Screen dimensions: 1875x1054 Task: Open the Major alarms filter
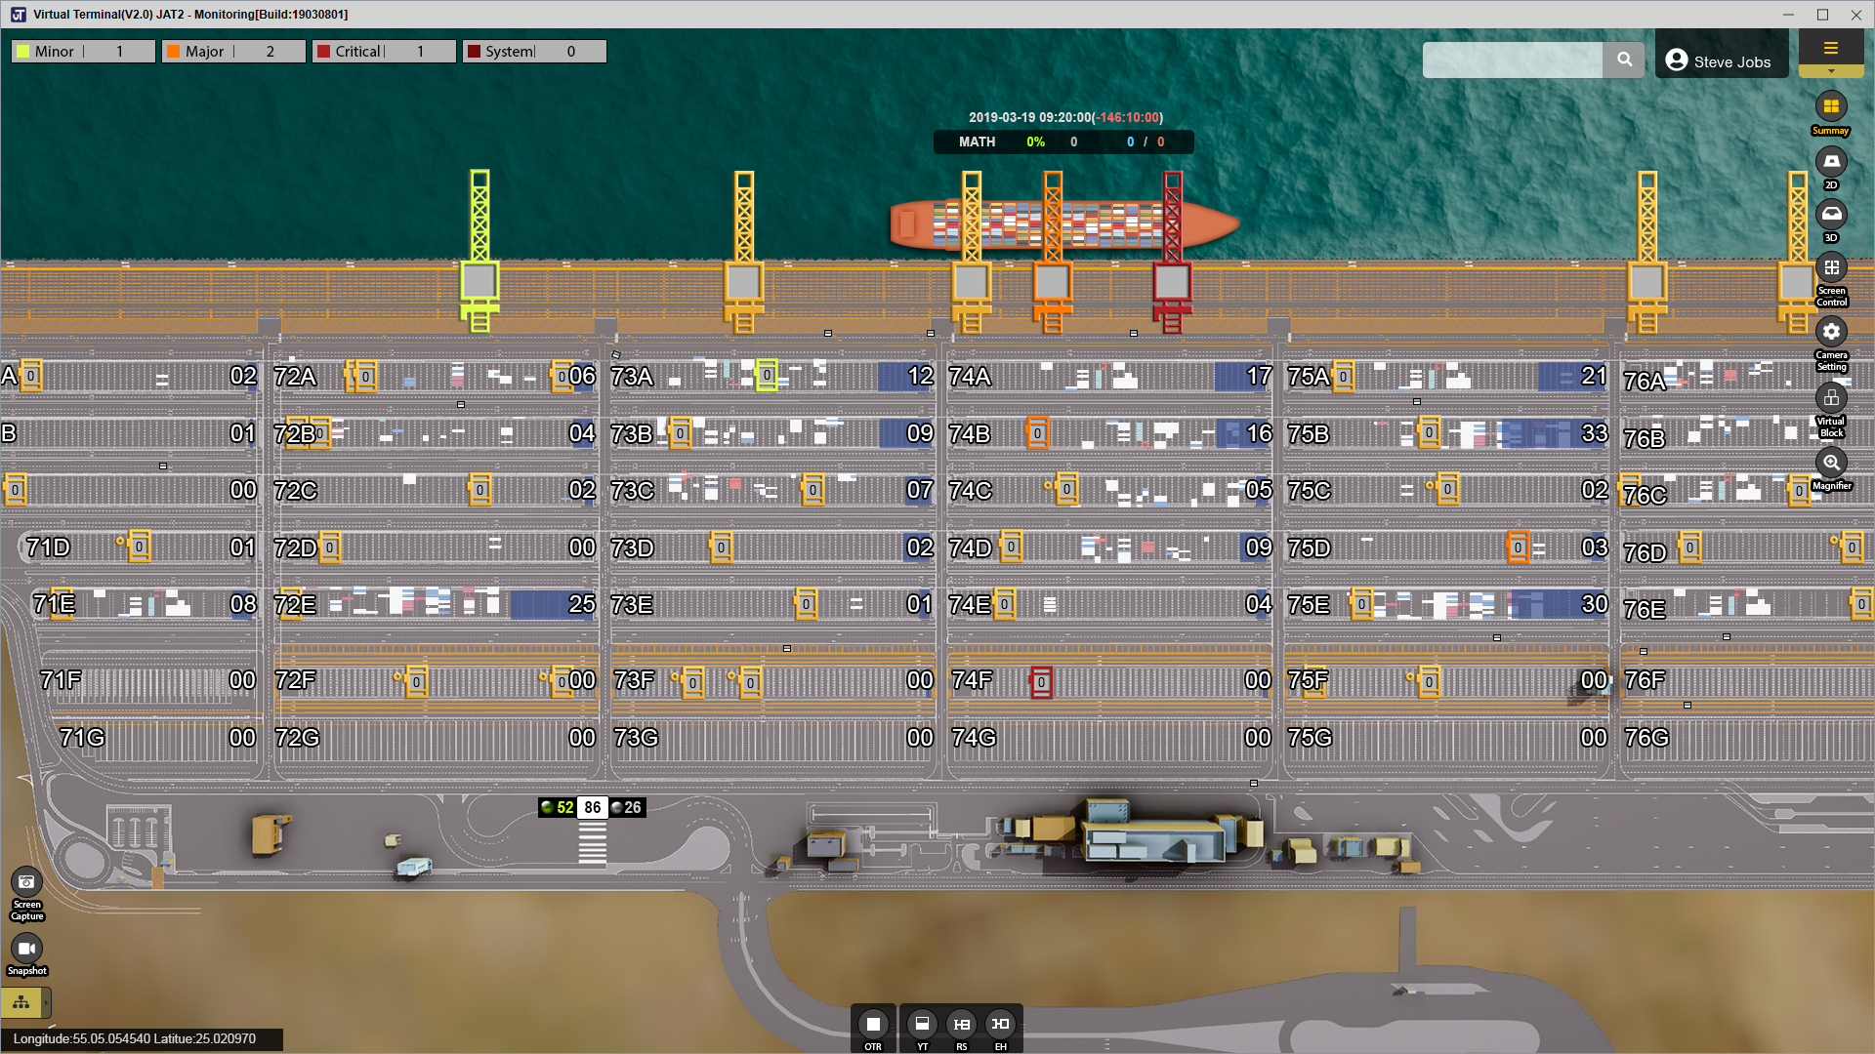[x=233, y=51]
